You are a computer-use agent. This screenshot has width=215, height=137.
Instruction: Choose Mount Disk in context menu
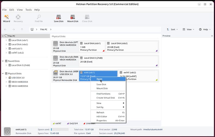(108, 89)
